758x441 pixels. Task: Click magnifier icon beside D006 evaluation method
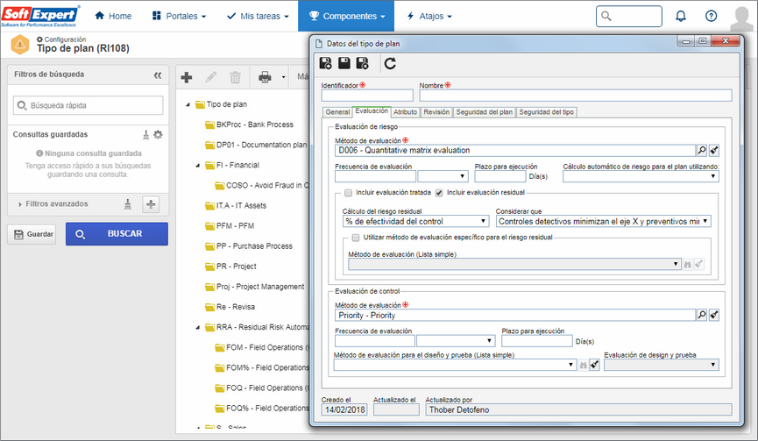pyautogui.click(x=702, y=151)
